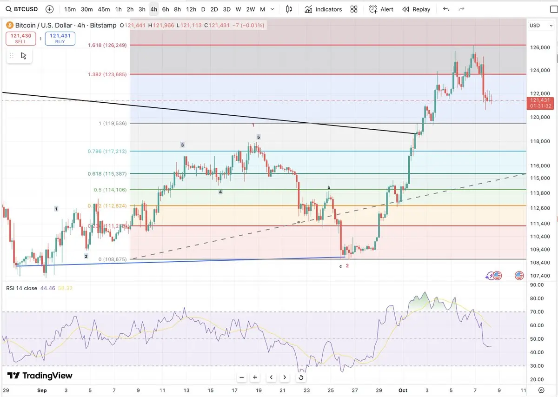Select the monthly M interval
558x397 pixels.
click(x=263, y=9)
